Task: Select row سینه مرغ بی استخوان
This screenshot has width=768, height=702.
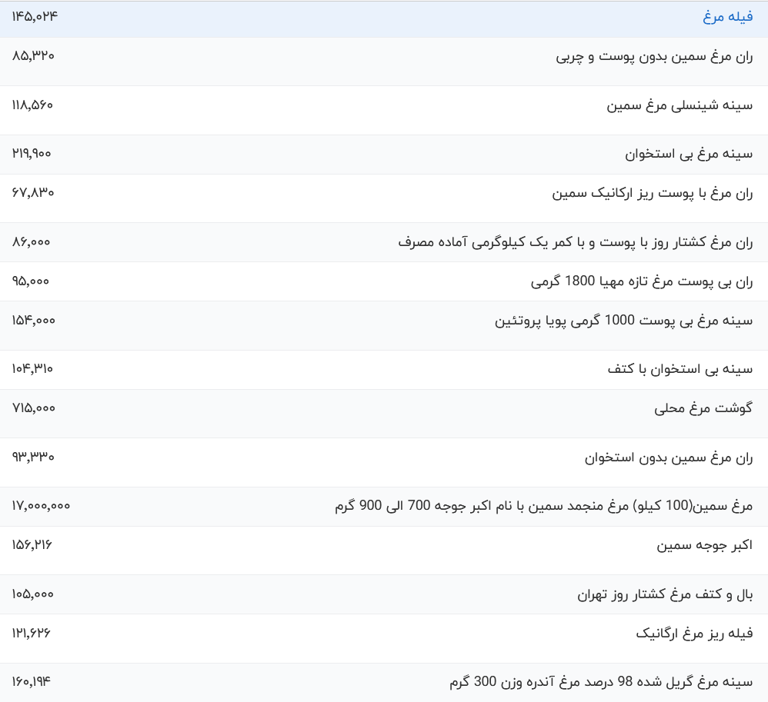Action: pos(384,155)
